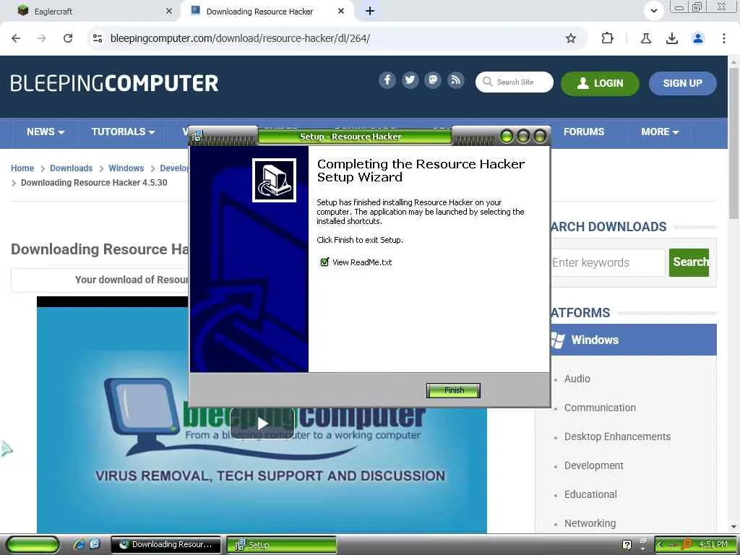This screenshot has height=555, width=740.
Task: Click the green Start button
Action: pos(33,545)
